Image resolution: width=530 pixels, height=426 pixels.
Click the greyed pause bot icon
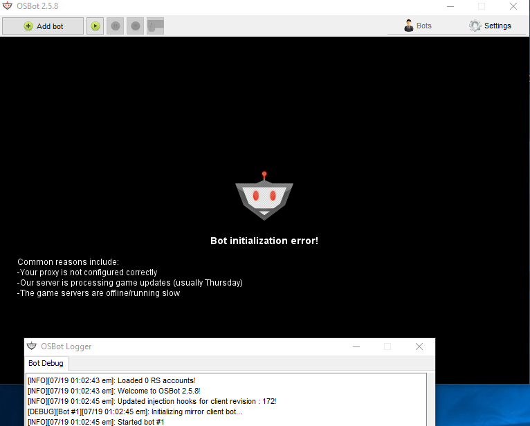(116, 26)
